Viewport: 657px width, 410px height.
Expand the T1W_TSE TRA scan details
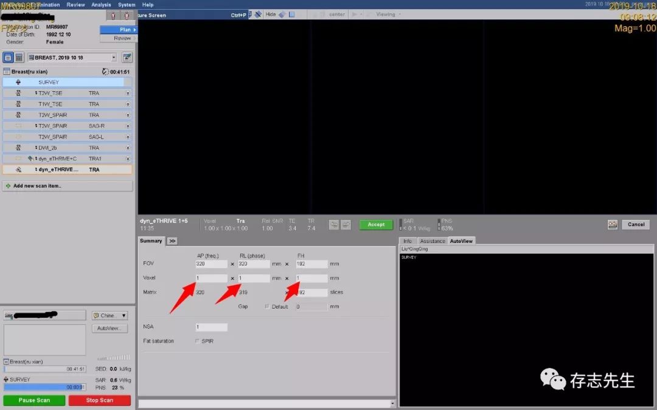(x=128, y=104)
